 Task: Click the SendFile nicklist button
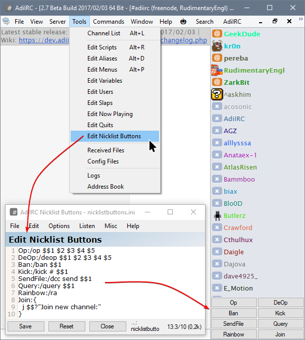234,324
